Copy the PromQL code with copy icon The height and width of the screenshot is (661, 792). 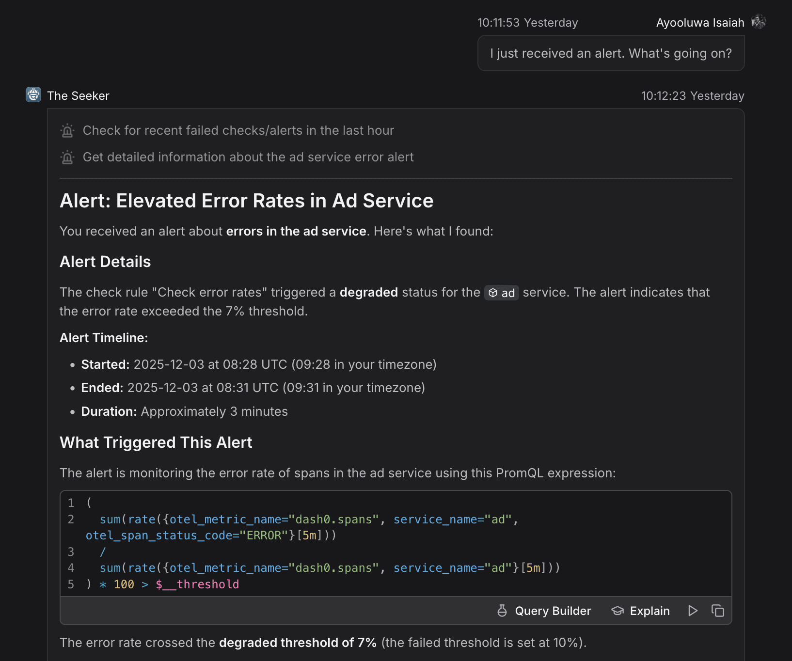[x=718, y=611]
